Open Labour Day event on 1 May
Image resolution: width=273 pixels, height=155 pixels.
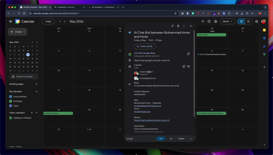click(x=211, y=35)
